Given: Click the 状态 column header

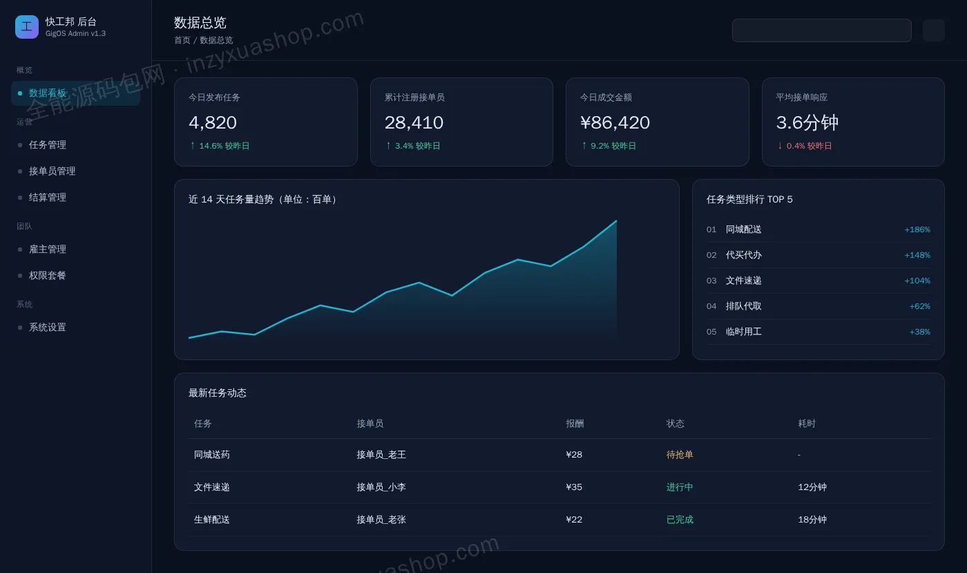Looking at the screenshot, I should tap(676, 424).
